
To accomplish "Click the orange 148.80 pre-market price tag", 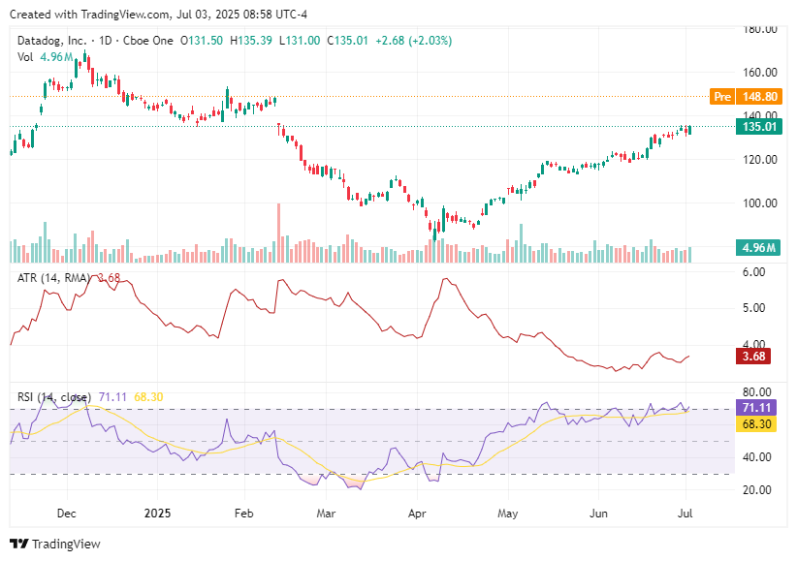I will point(759,97).
